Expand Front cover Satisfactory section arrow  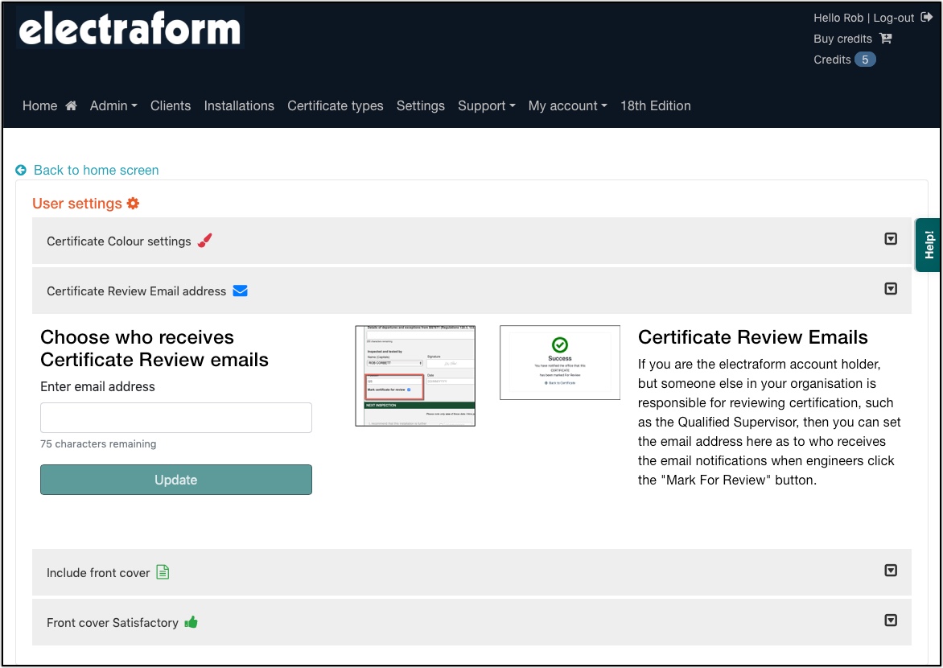tap(891, 621)
